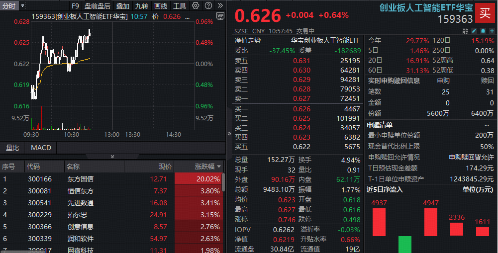The height and width of the screenshot is (253, 498).
Task: Select the 东方国信 300166 row
Action: 111,179
